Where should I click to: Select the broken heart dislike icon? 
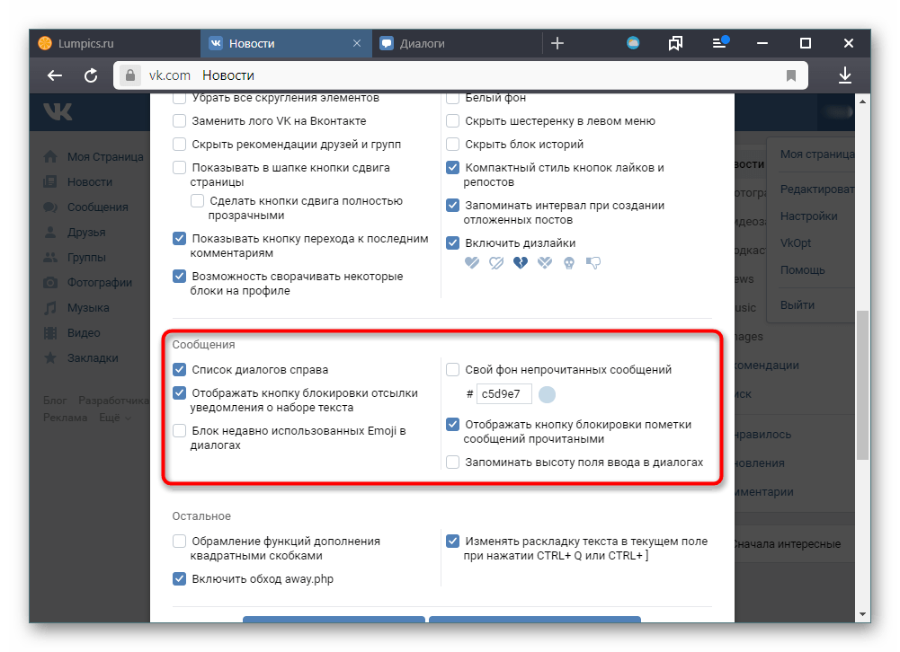(520, 262)
